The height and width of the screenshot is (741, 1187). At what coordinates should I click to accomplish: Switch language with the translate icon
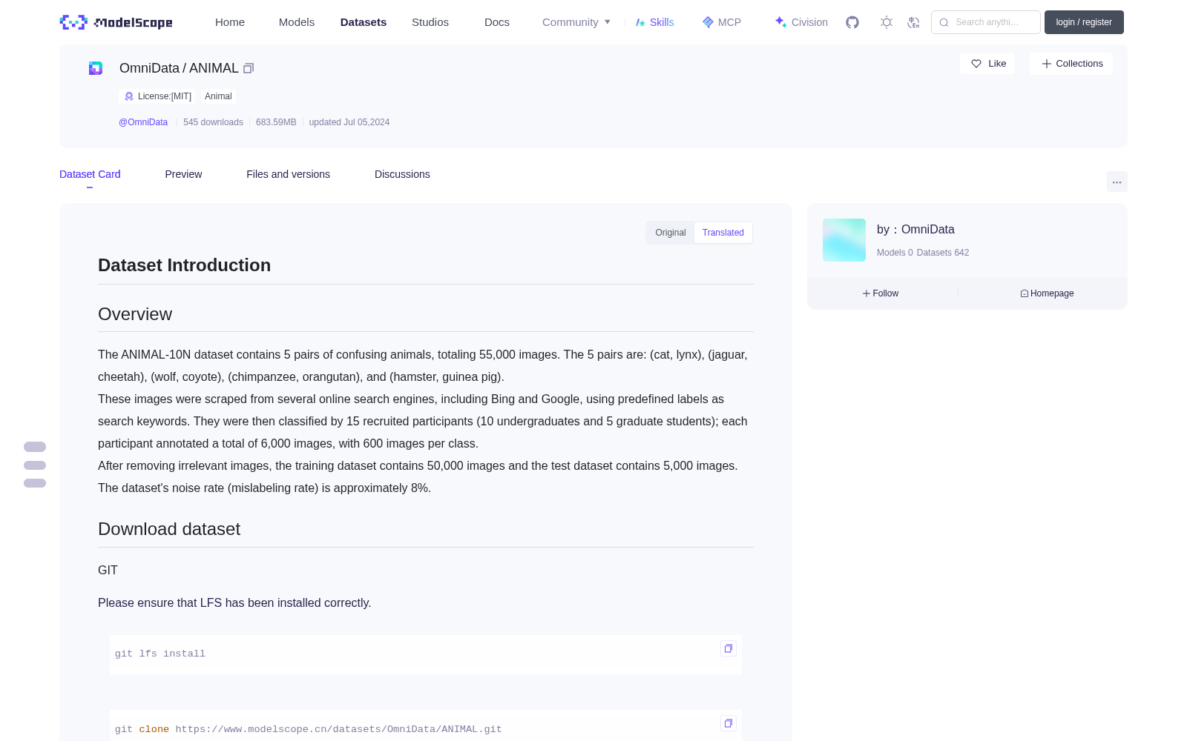click(914, 22)
